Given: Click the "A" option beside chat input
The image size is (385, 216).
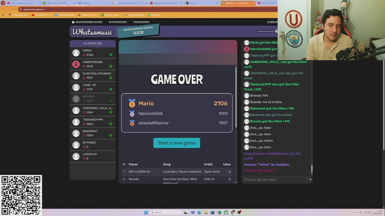Looking at the screenshot, I should click(310, 179).
